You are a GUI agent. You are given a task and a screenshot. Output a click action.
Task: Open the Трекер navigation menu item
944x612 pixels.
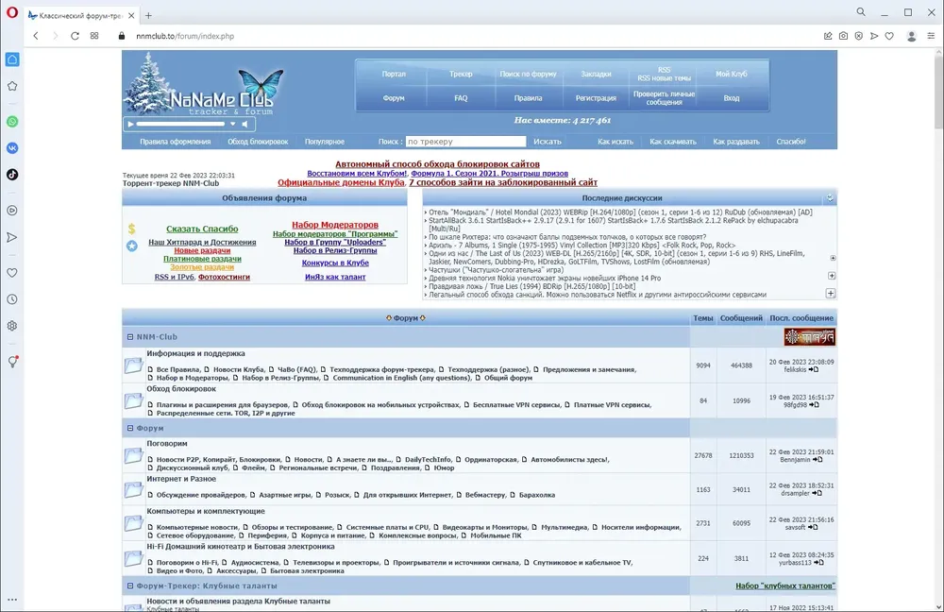coord(461,74)
